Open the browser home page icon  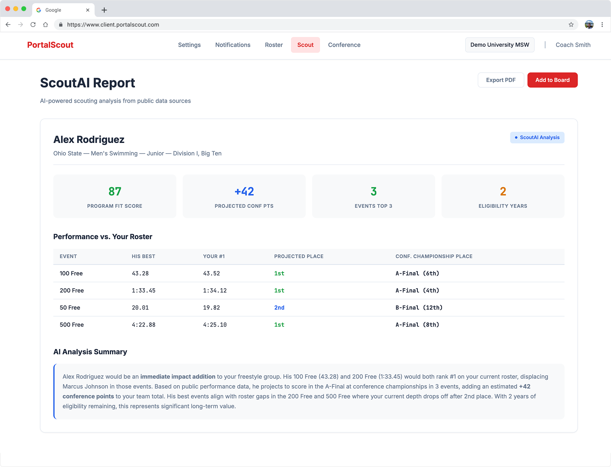click(x=45, y=25)
